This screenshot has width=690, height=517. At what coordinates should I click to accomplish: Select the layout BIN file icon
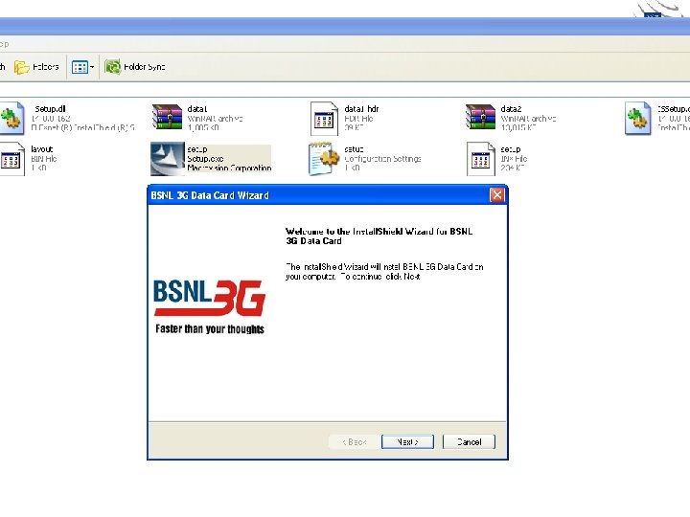pos(11,159)
